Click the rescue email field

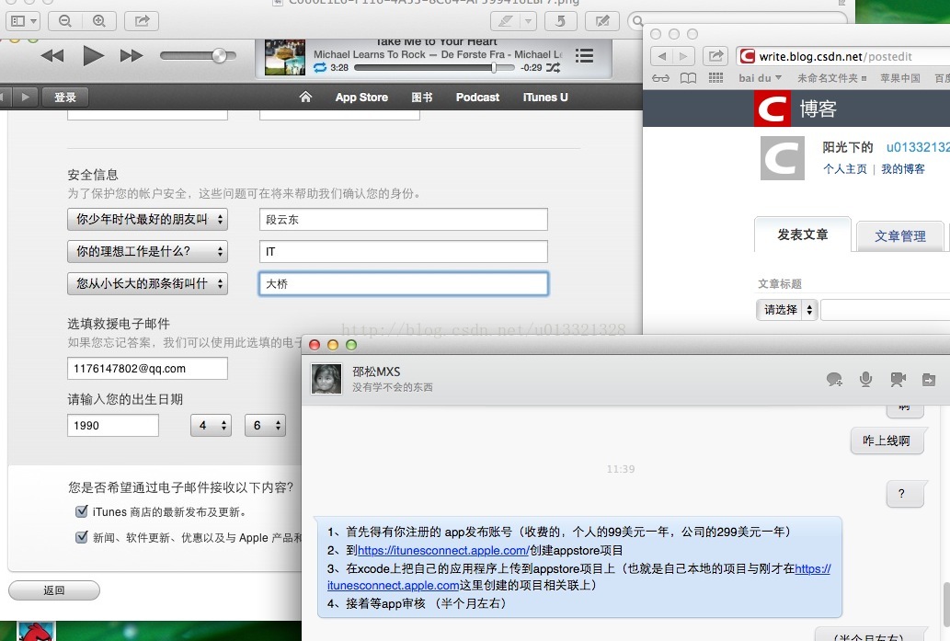click(x=147, y=369)
